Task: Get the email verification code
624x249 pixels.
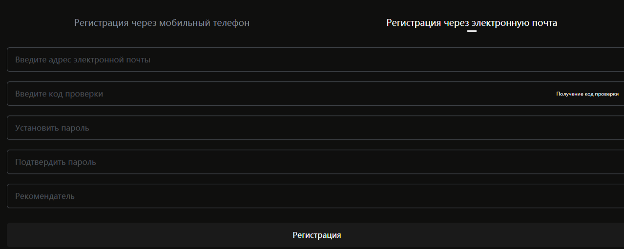Action: pos(587,94)
